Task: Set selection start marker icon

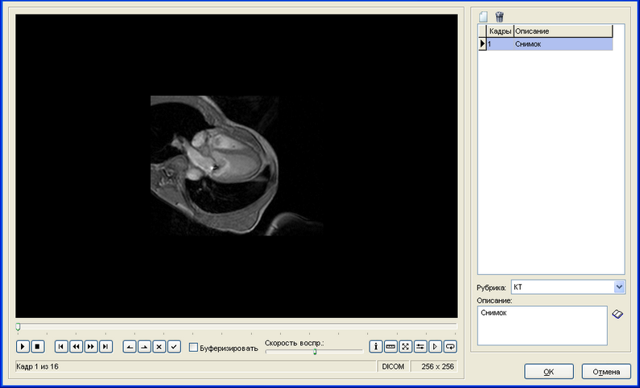Action: click(130, 346)
